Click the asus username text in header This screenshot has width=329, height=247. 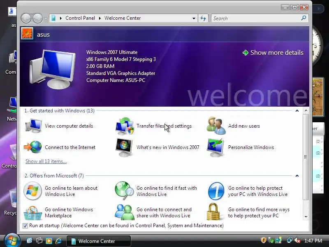coord(43,35)
